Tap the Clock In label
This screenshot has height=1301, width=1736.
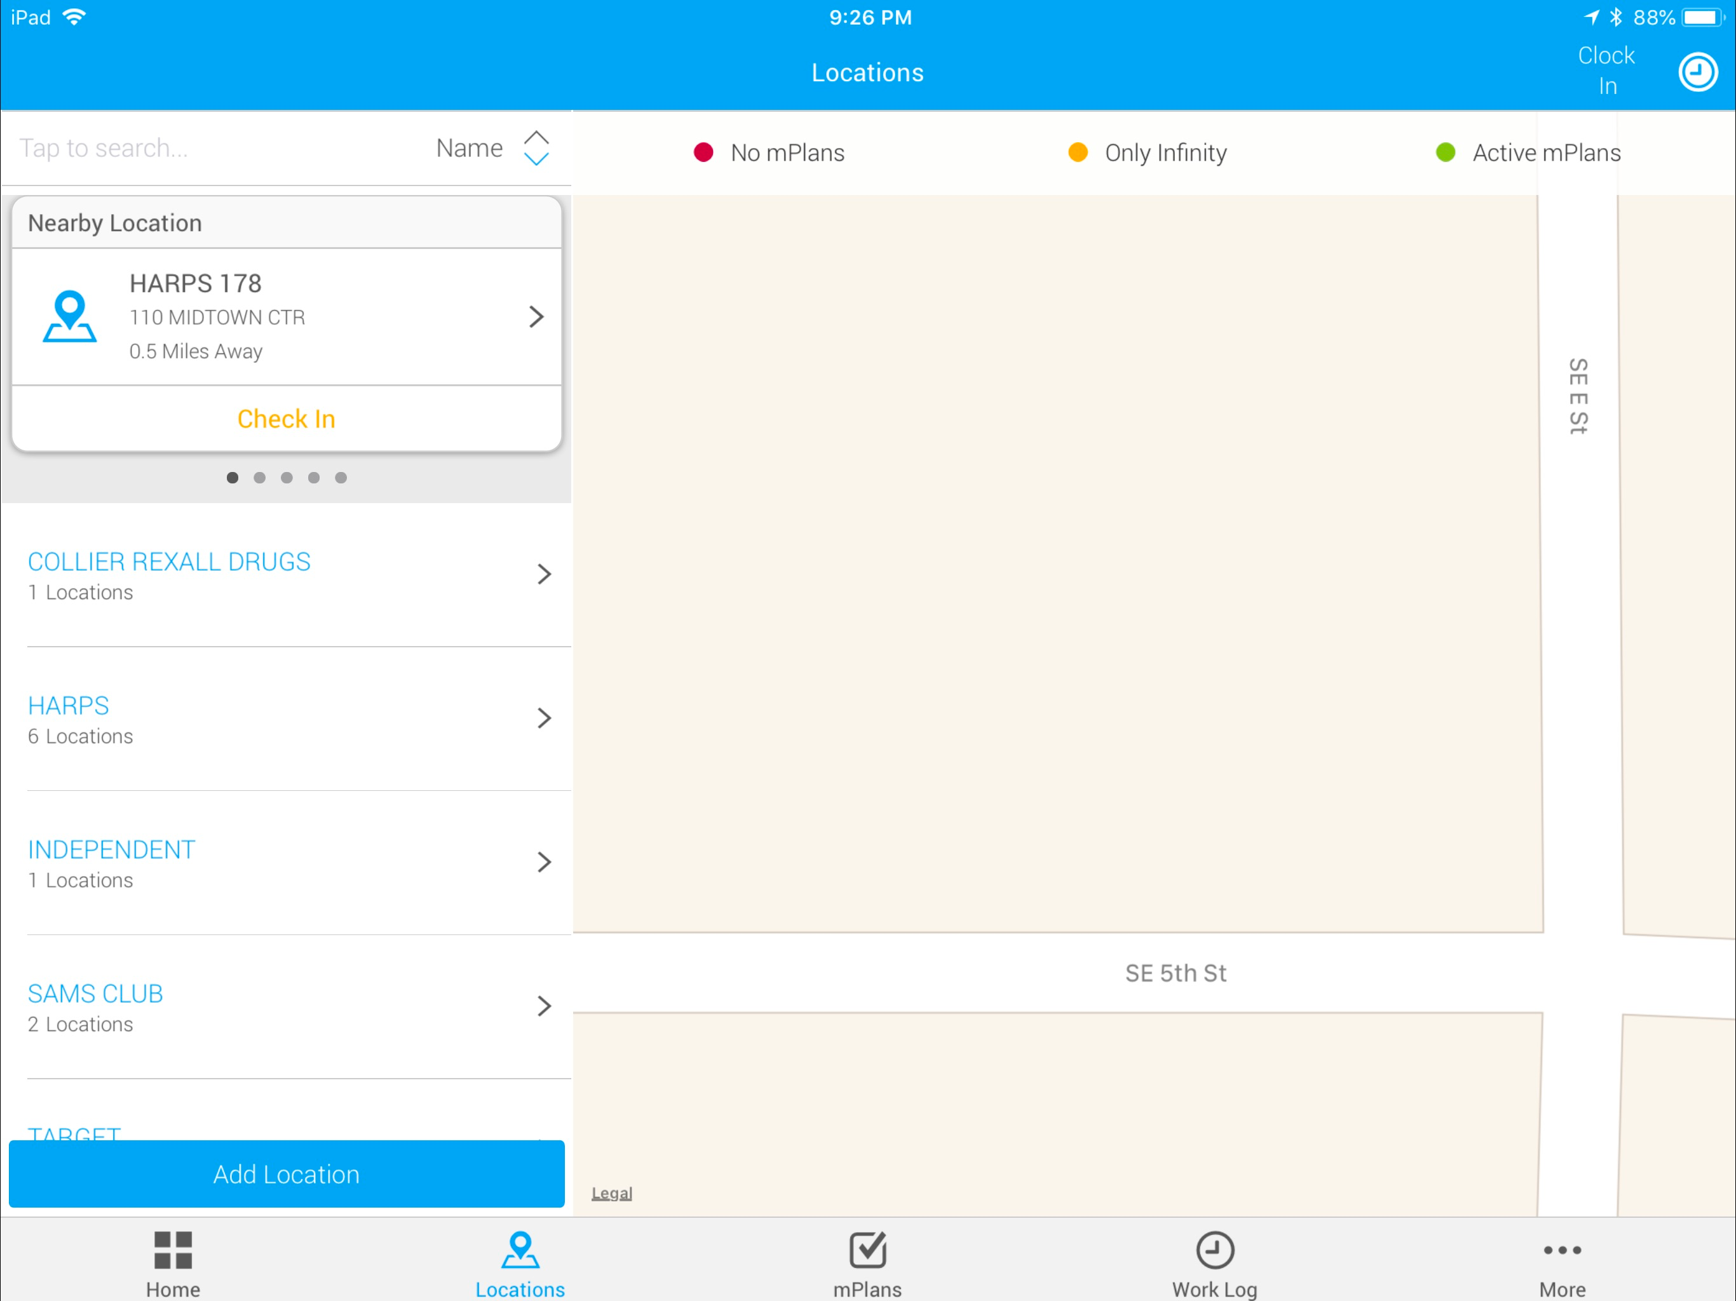tap(1606, 71)
